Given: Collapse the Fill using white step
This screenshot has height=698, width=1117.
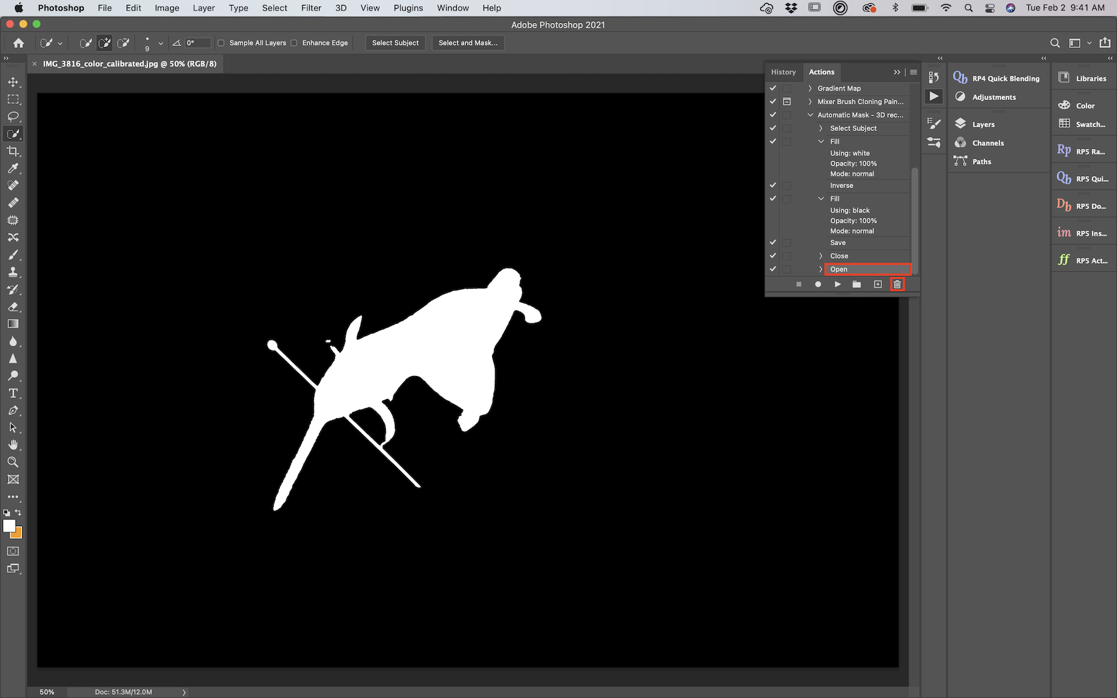Looking at the screenshot, I should point(821,141).
